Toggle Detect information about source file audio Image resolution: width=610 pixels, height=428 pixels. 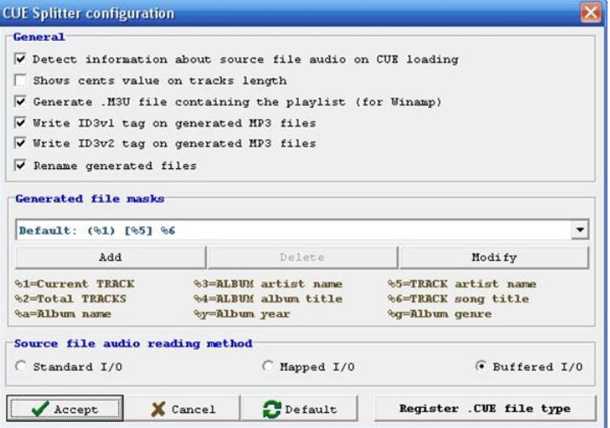point(20,59)
